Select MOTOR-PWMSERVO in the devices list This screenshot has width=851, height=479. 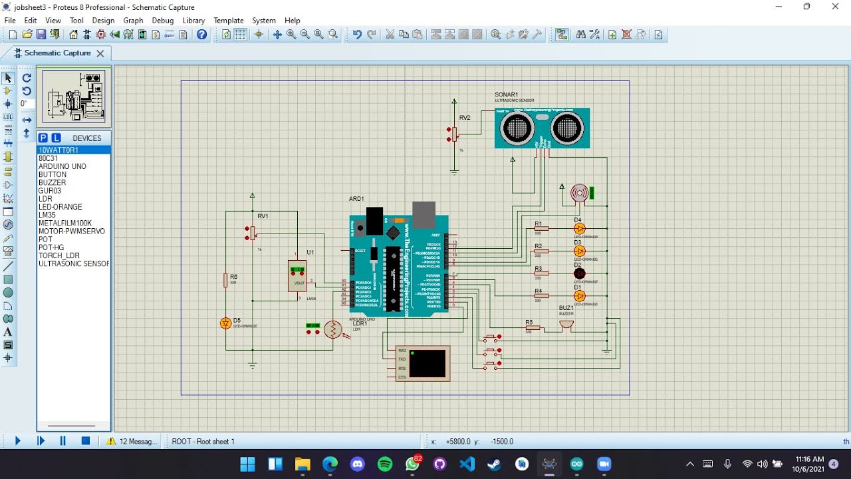pyautogui.click(x=72, y=232)
